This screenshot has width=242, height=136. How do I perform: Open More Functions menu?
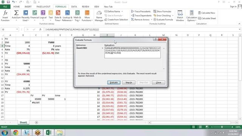(x=87, y=16)
